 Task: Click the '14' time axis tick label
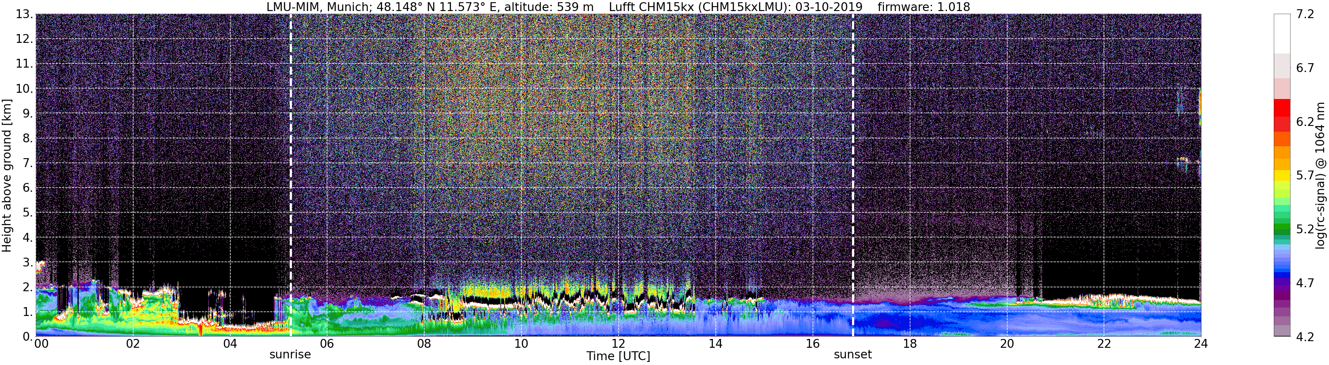coord(716,344)
